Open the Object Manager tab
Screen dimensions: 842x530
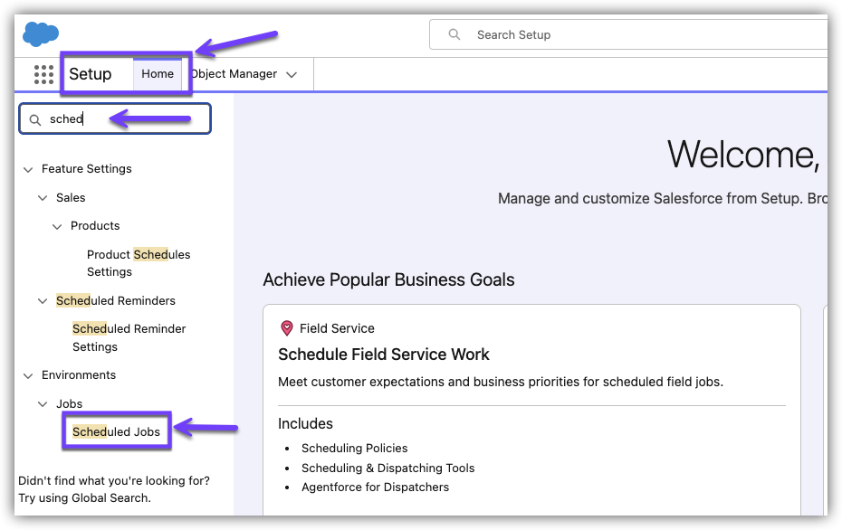point(234,74)
